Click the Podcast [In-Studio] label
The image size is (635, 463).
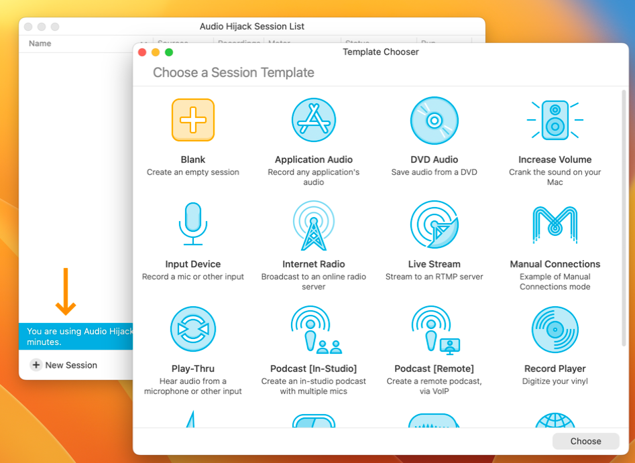(x=313, y=369)
